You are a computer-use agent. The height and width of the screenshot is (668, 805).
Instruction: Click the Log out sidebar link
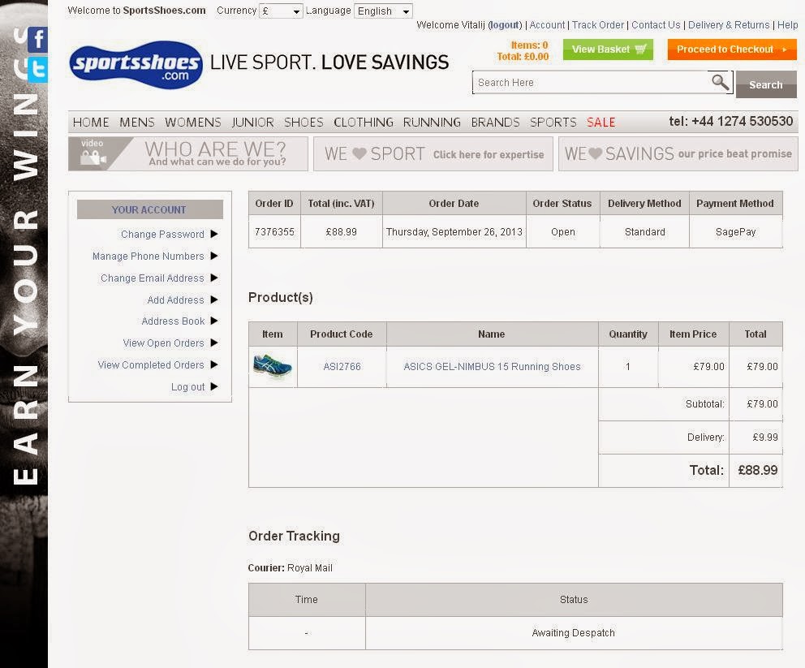point(188,386)
